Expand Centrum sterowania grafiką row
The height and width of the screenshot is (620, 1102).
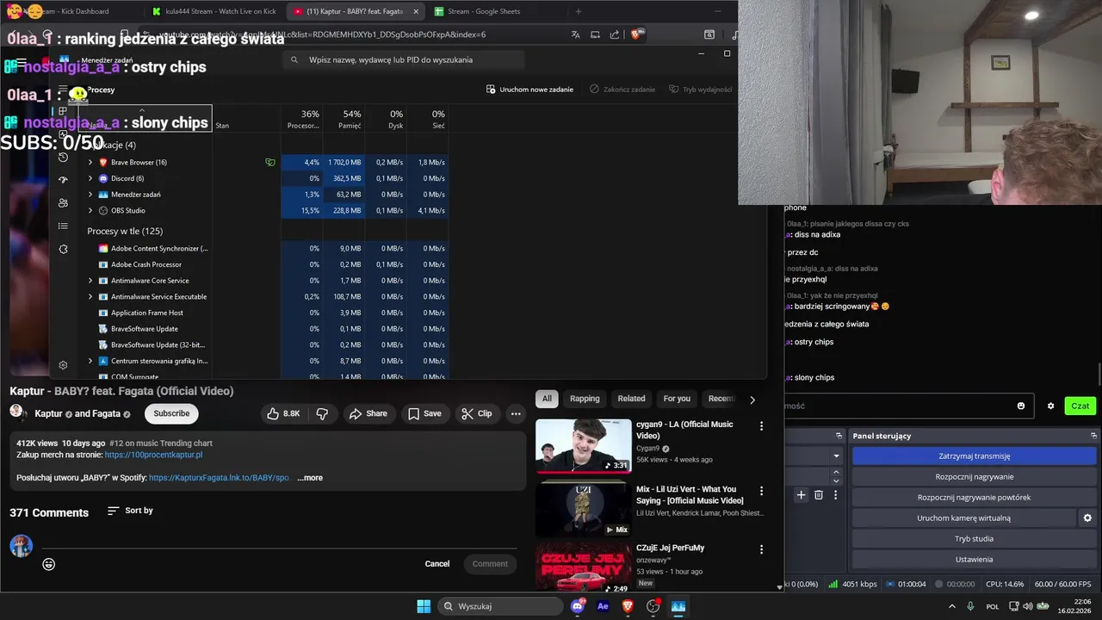tap(90, 361)
